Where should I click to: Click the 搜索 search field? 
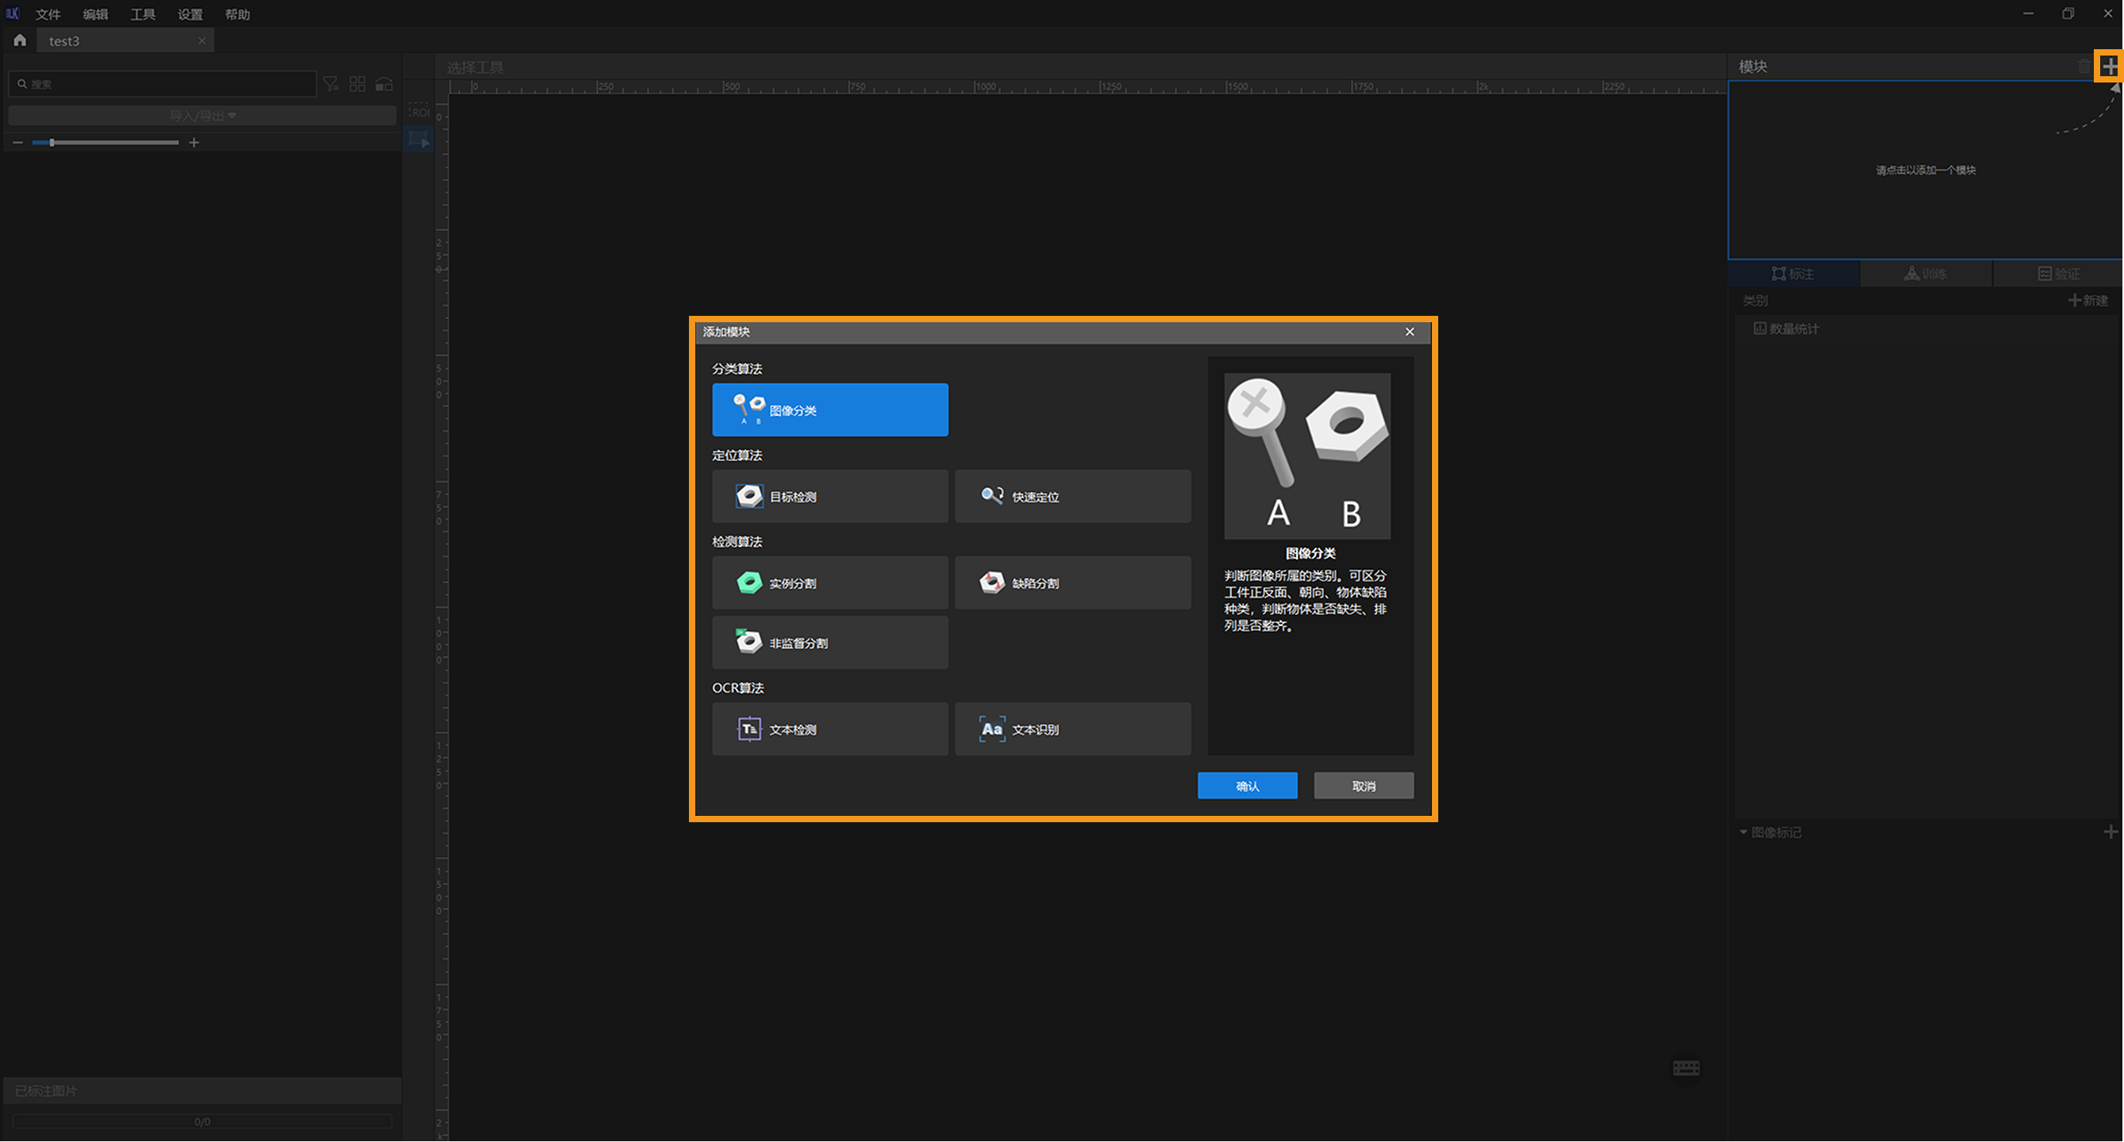(x=165, y=84)
